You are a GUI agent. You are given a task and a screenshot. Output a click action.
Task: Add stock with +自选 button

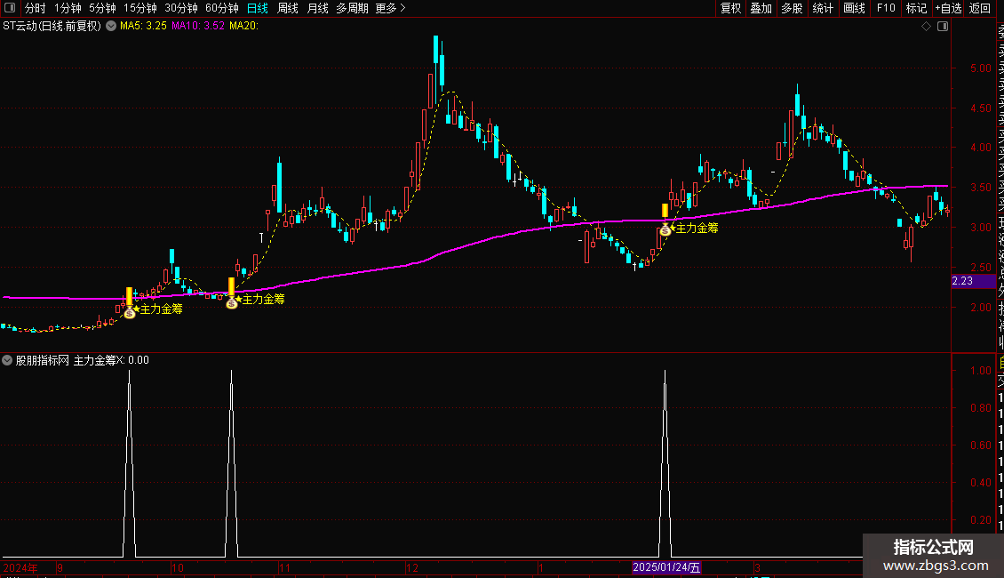948,8
